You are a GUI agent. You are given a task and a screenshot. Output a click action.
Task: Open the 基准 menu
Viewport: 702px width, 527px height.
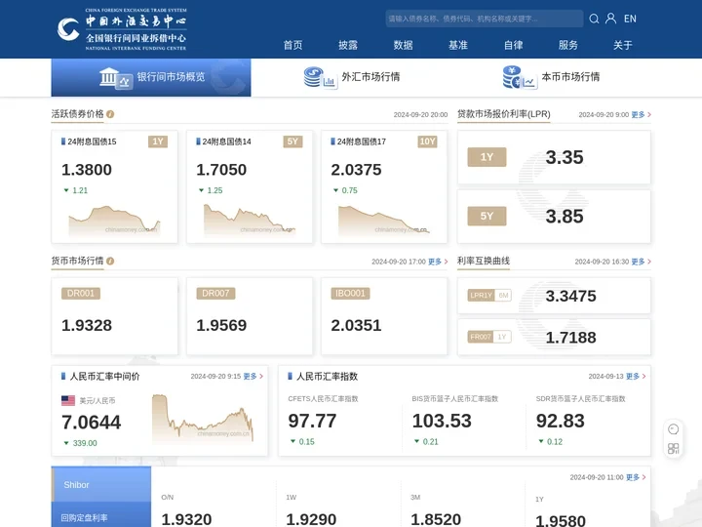(x=458, y=45)
